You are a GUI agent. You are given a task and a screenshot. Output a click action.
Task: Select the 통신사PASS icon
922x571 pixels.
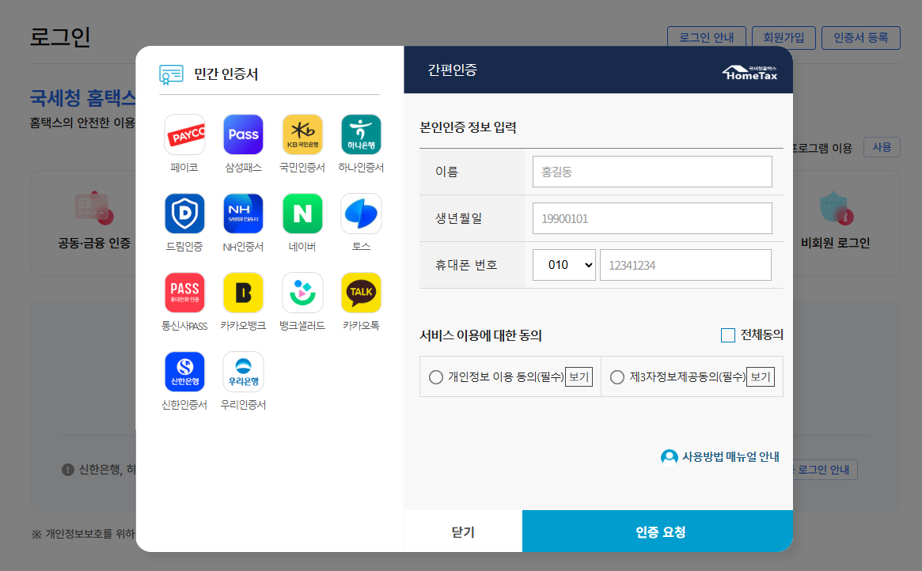coord(184,293)
